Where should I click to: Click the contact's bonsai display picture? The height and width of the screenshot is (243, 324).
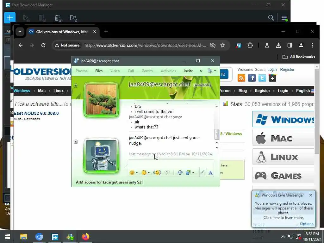(x=101, y=99)
